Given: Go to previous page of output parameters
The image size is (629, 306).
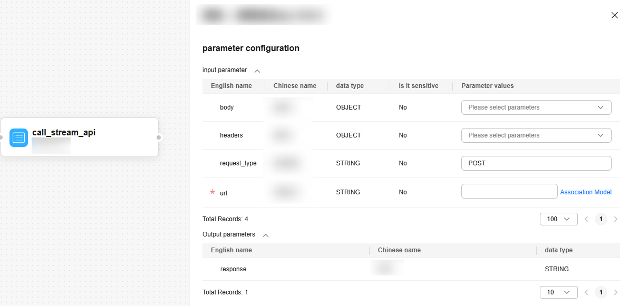Looking at the screenshot, I should 586,292.
